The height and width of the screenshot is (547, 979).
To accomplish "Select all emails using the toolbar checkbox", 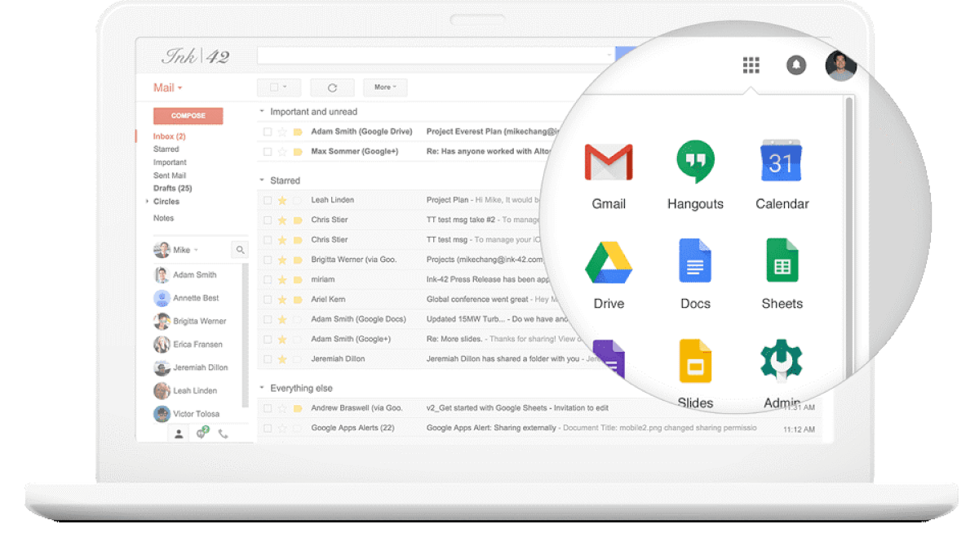I will coord(272,87).
